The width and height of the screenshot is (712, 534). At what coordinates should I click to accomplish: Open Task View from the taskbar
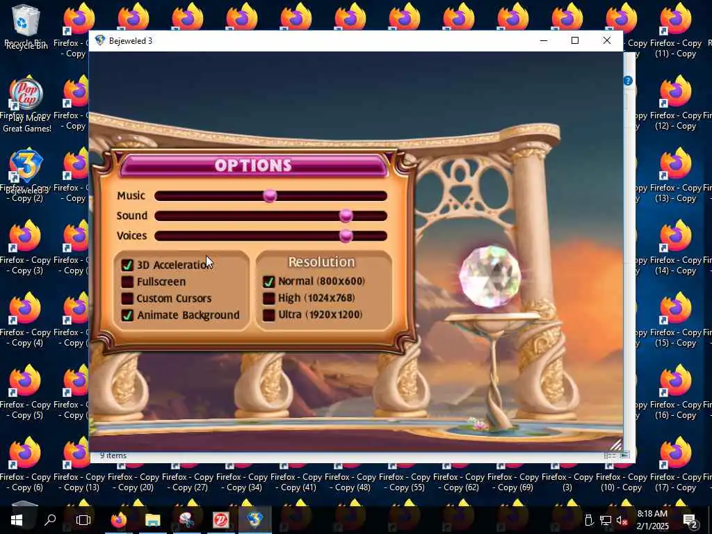point(83,519)
